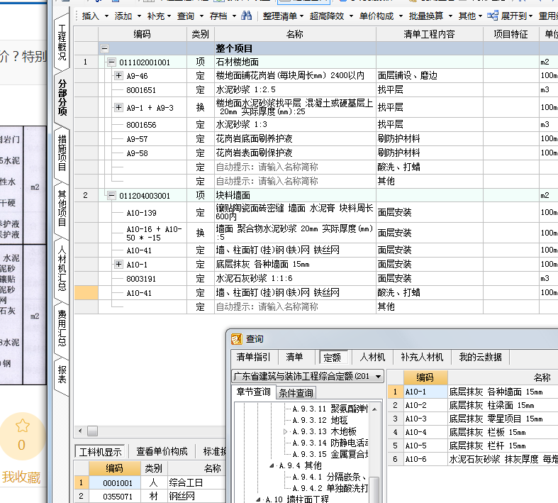The height and width of the screenshot is (503, 558).
Task: Open the 整理清单 menu
Action: pos(283,16)
